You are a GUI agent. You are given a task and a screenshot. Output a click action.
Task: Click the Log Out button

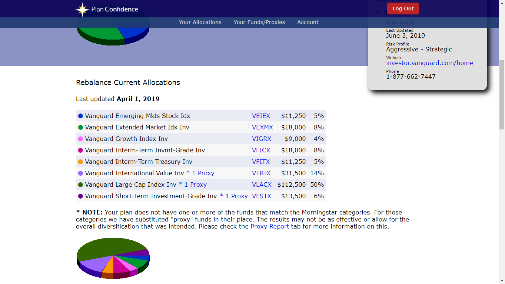(403, 9)
